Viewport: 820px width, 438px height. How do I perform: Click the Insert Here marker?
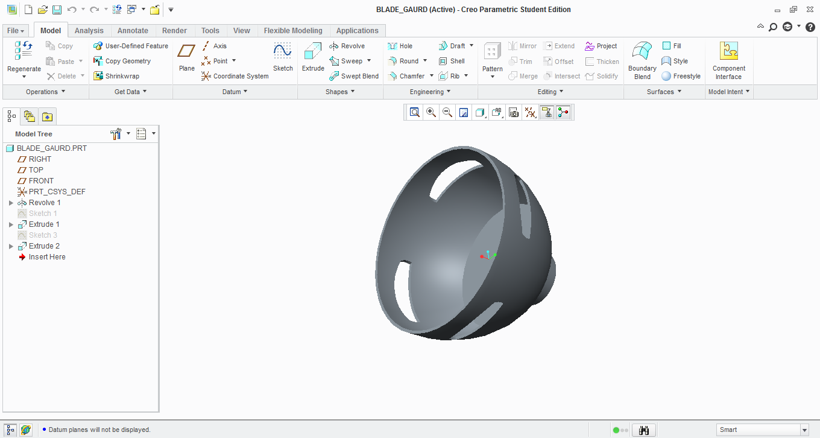[x=47, y=257]
